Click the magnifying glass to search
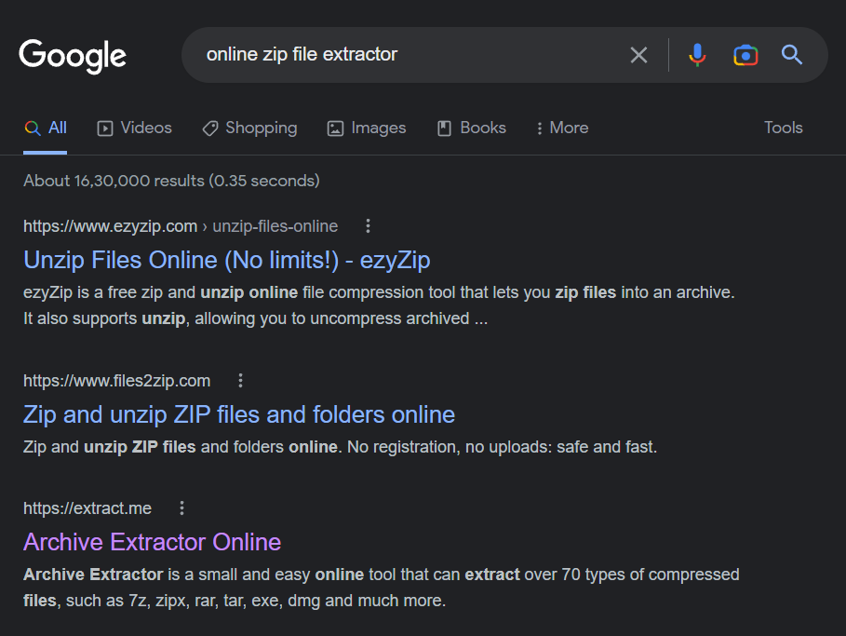Screen dimensions: 846x636 (x=791, y=55)
